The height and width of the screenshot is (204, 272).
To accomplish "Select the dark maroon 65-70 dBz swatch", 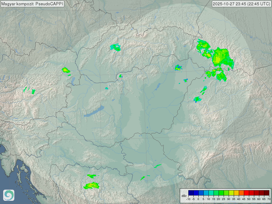I will (x=267, y=193).
